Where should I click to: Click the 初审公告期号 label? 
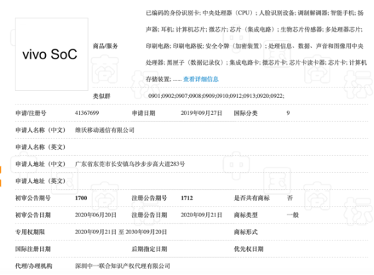tap(33, 198)
